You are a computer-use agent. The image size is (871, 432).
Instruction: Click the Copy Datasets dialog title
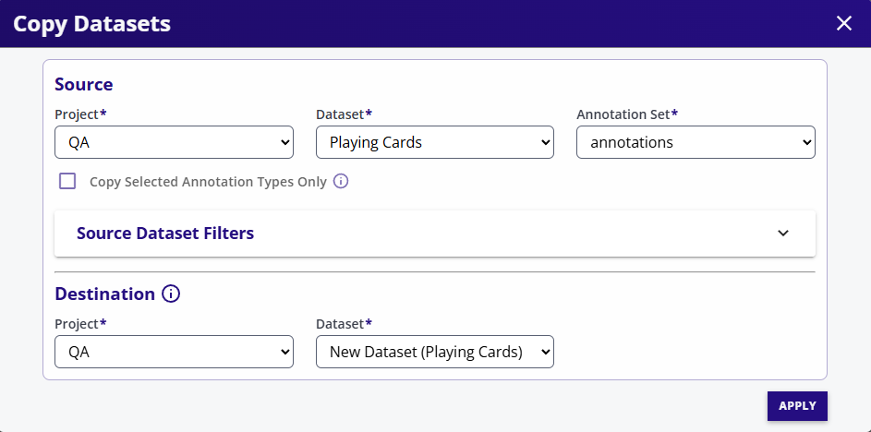[x=92, y=24]
